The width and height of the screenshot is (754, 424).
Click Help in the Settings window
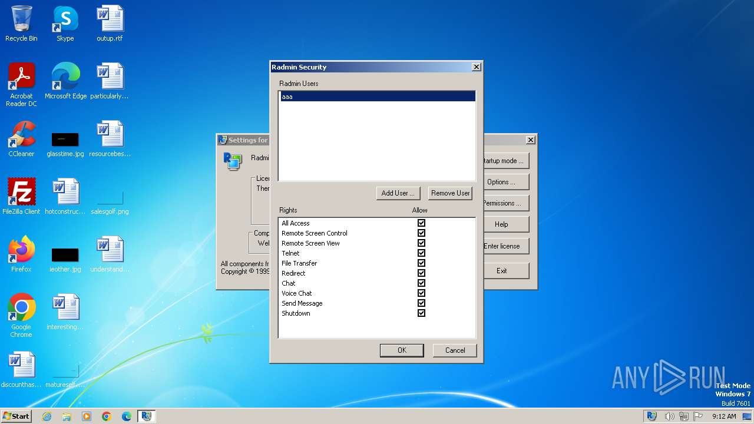(x=506, y=224)
